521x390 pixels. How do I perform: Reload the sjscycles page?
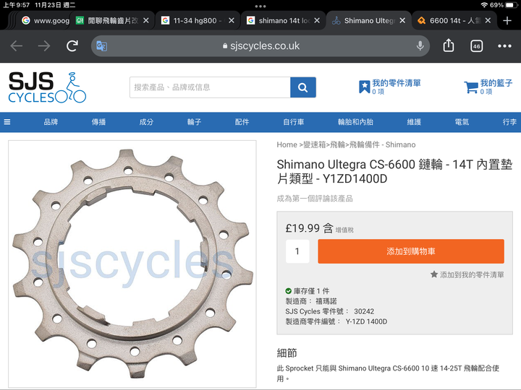pos(72,45)
